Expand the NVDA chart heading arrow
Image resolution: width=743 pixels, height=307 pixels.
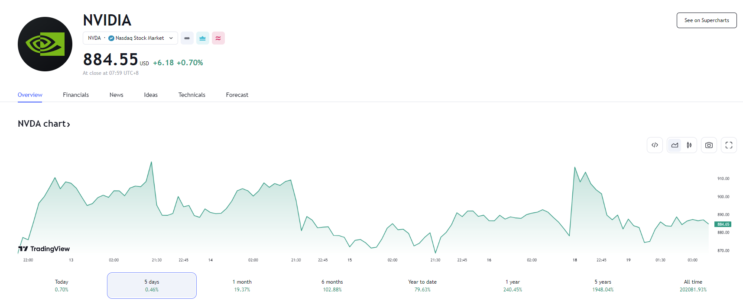point(68,125)
